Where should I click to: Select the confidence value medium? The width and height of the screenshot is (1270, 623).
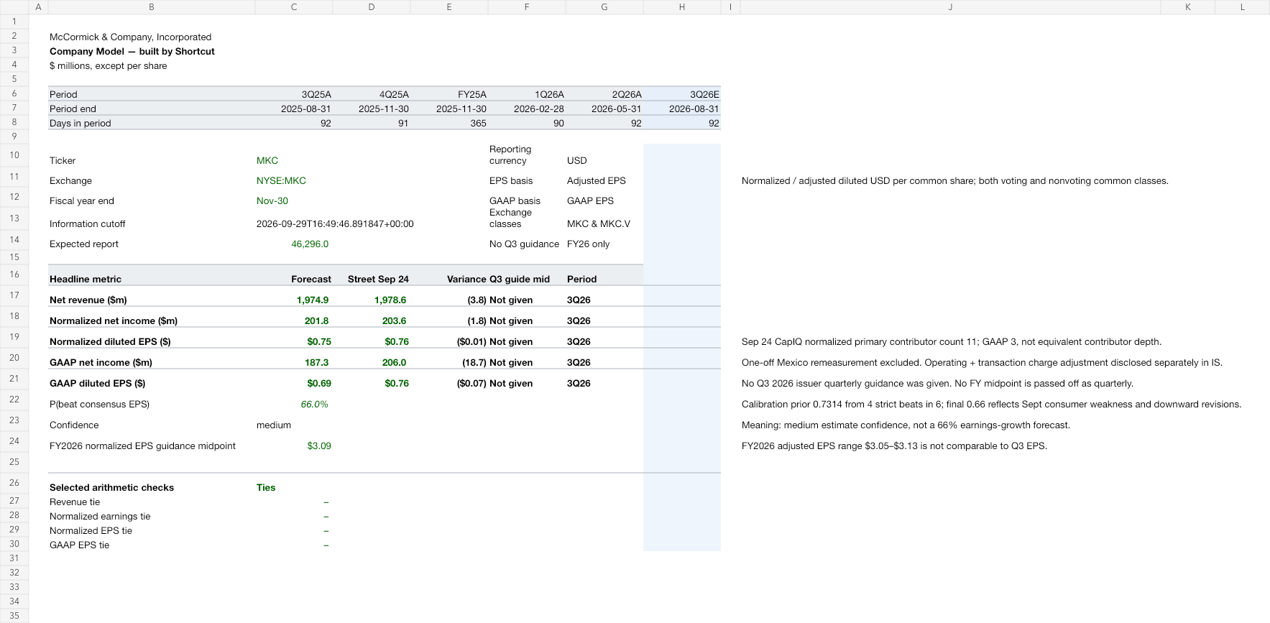[274, 425]
